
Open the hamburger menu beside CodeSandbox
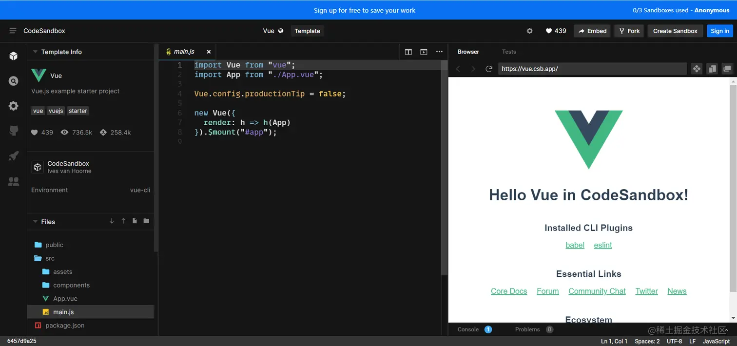pyautogui.click(x=13, y=31)
